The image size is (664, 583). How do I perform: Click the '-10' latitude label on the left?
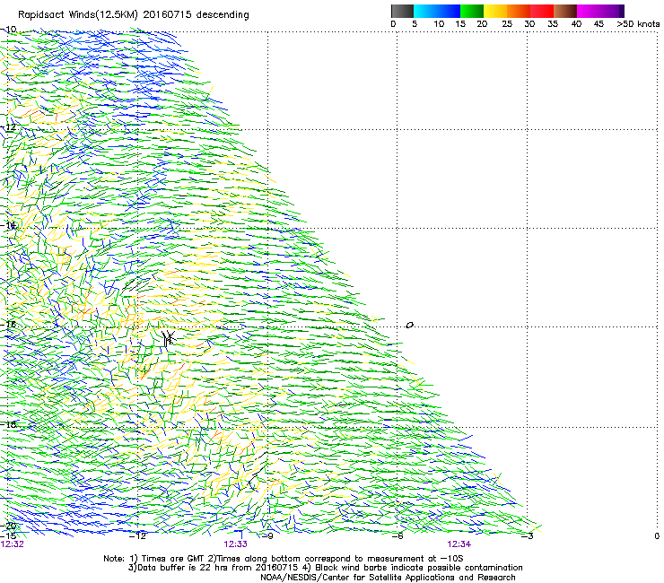coord(8,30)
